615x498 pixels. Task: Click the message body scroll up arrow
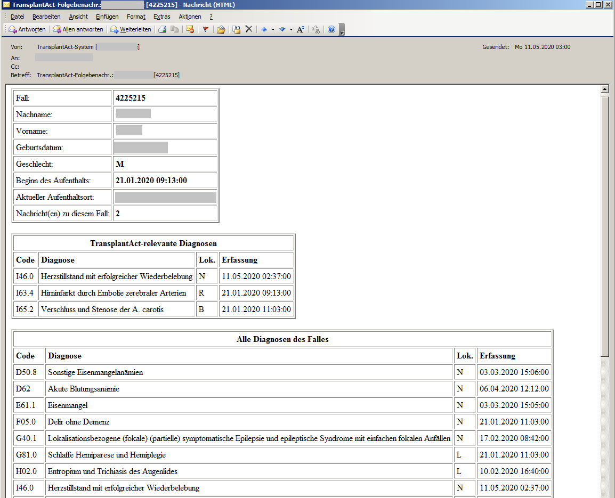[x=604, y=89]
